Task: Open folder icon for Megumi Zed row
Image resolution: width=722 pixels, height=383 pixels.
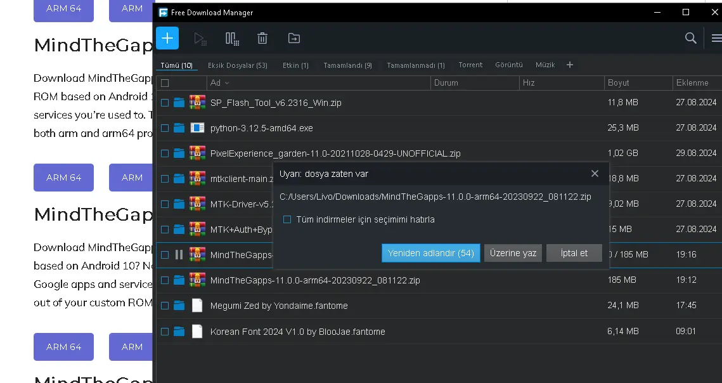Action: [179, 305]
